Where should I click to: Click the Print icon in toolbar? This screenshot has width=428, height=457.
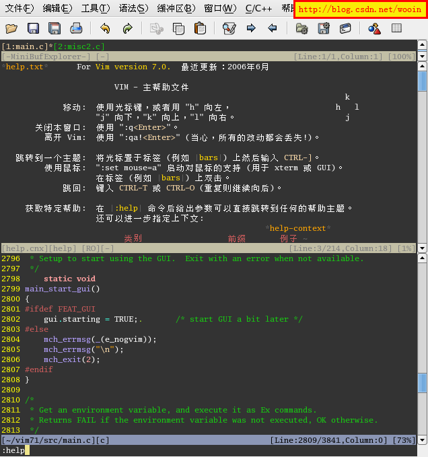pos(76,28)
